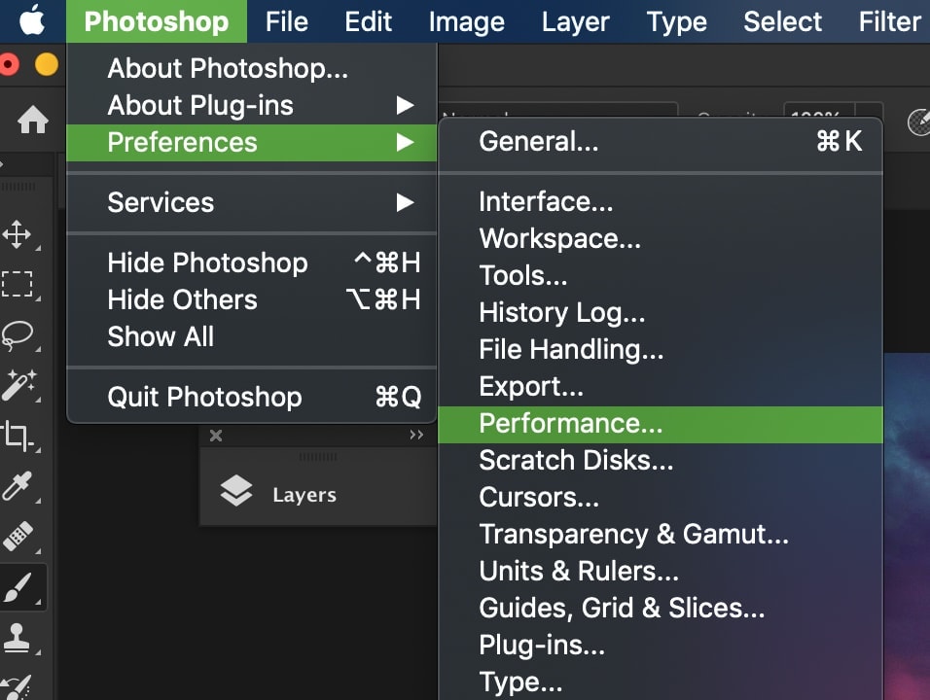Open Workspace... preferences
930x700 pixels.
pos(661,238)
